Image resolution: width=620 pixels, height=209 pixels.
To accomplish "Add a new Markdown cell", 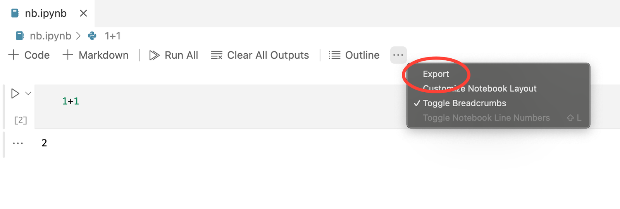I will click(x=95, y=55).
